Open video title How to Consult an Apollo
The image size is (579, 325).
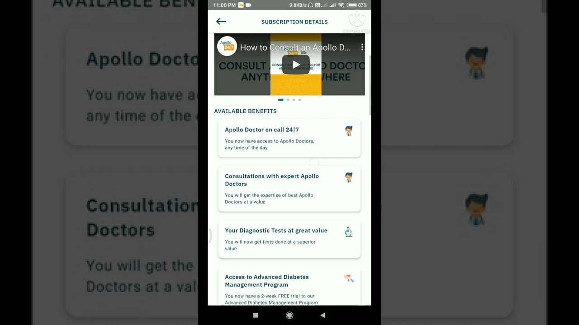coord(295,47)
